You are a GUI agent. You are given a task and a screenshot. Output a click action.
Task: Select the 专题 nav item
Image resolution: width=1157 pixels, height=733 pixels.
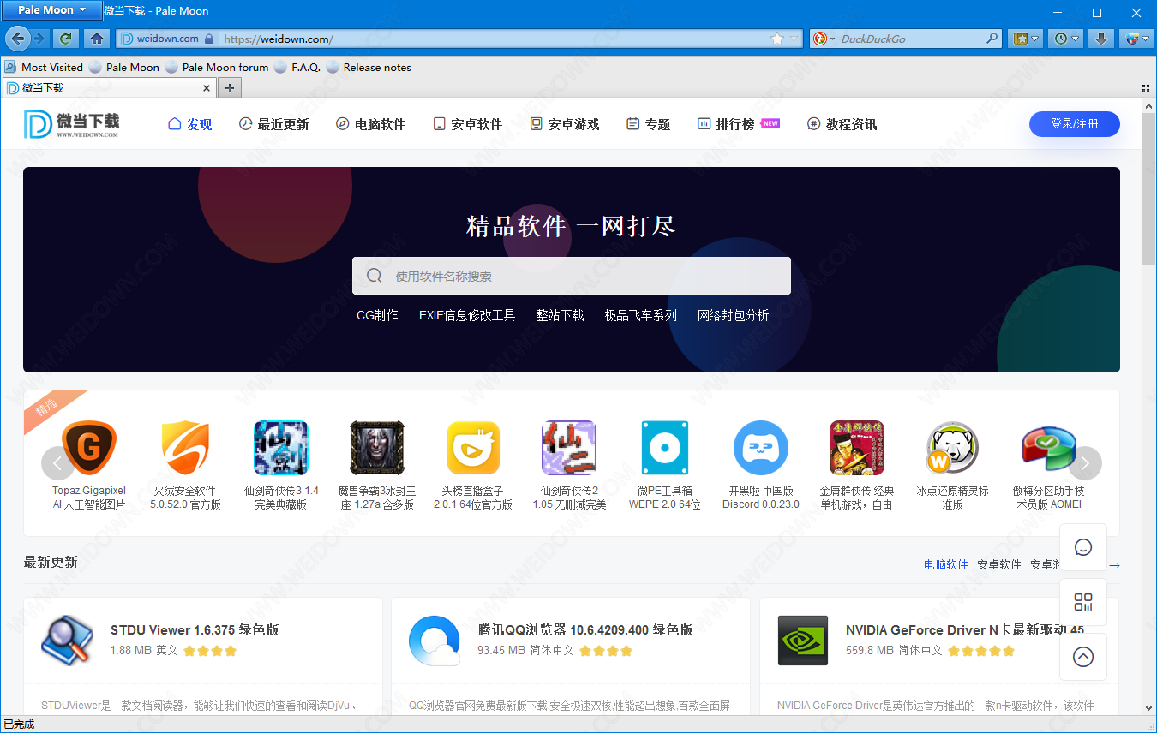point(649,124)
